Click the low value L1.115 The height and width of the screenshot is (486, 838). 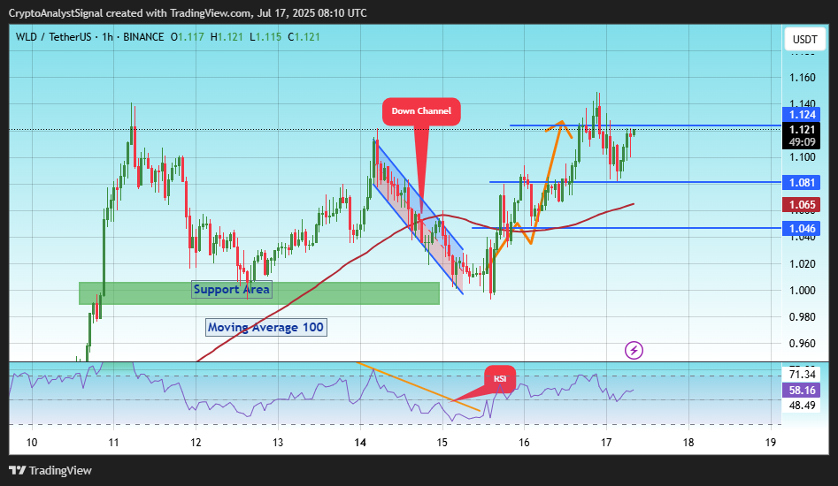point(265,37)
